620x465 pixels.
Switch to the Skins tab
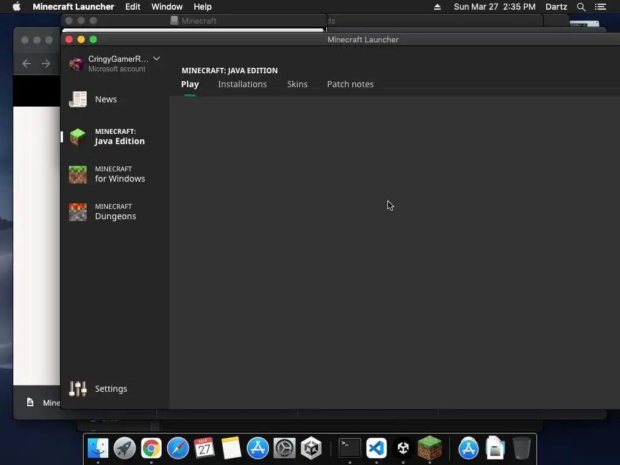coord(297,84)
